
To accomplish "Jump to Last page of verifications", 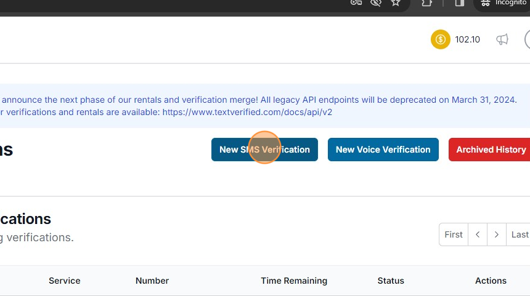I will [519, 234].
